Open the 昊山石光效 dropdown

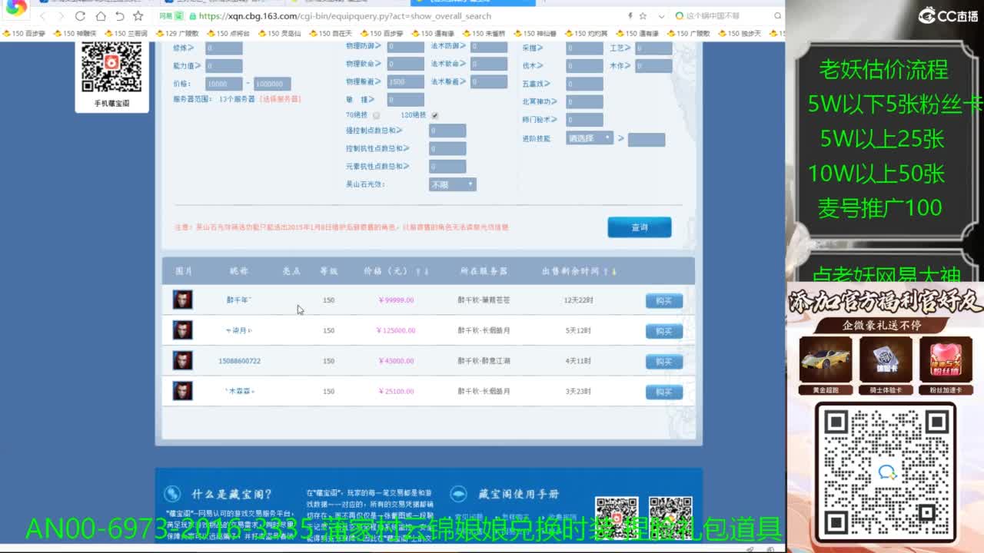click(x=452, y=184)
